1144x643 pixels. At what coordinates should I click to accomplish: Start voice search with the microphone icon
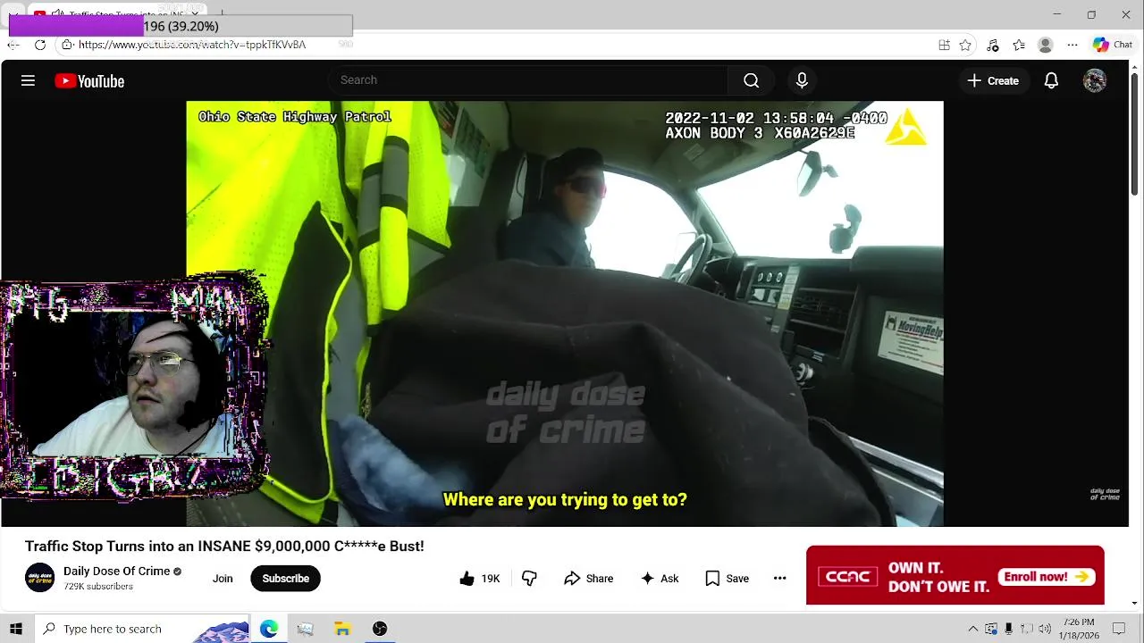[x=802, y=80]
